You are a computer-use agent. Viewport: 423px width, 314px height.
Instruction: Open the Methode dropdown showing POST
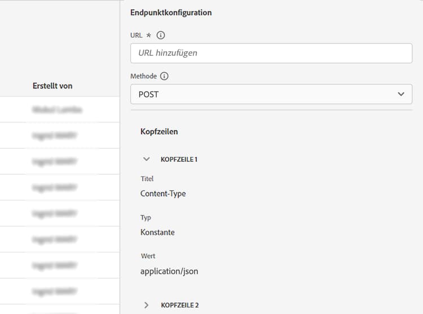tap(271, 94)
